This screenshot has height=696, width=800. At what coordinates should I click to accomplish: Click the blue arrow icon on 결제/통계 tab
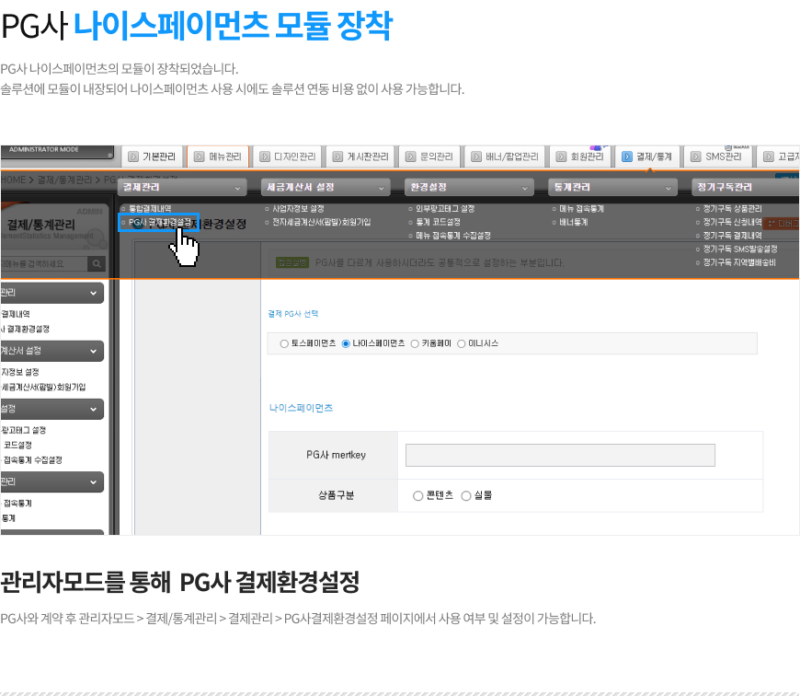626,157
